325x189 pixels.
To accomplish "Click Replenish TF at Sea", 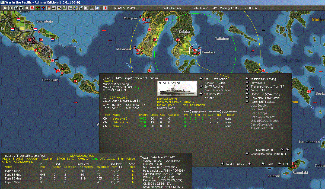I will 262,102.
